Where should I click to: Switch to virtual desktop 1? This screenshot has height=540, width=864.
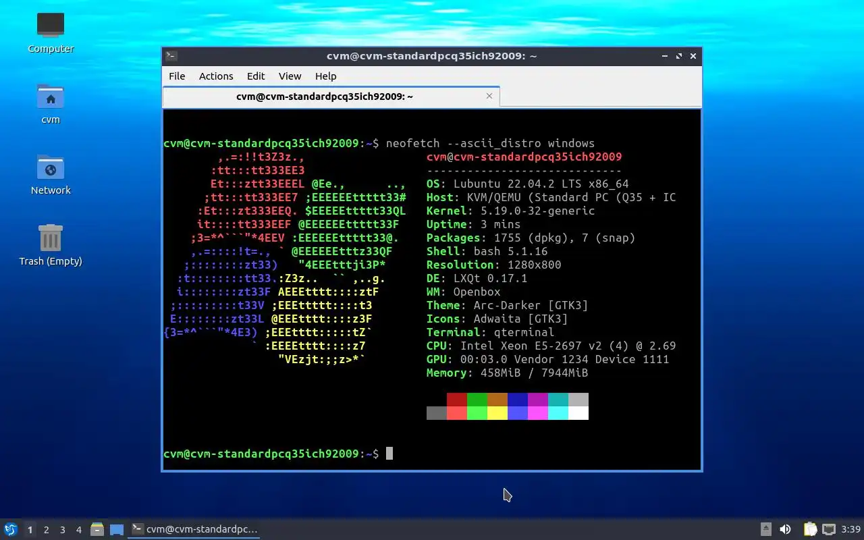(30, 530)
